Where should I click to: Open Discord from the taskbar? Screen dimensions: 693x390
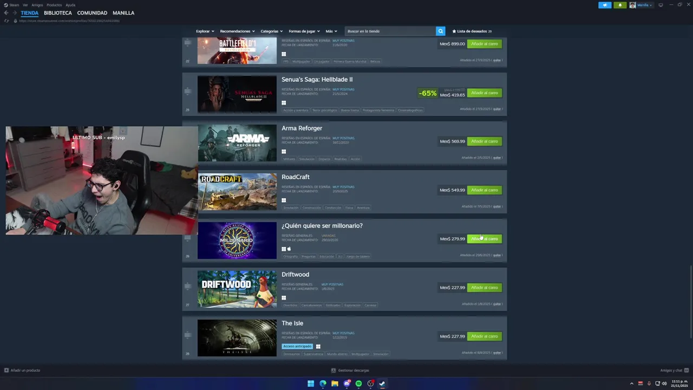click(346, 383)
